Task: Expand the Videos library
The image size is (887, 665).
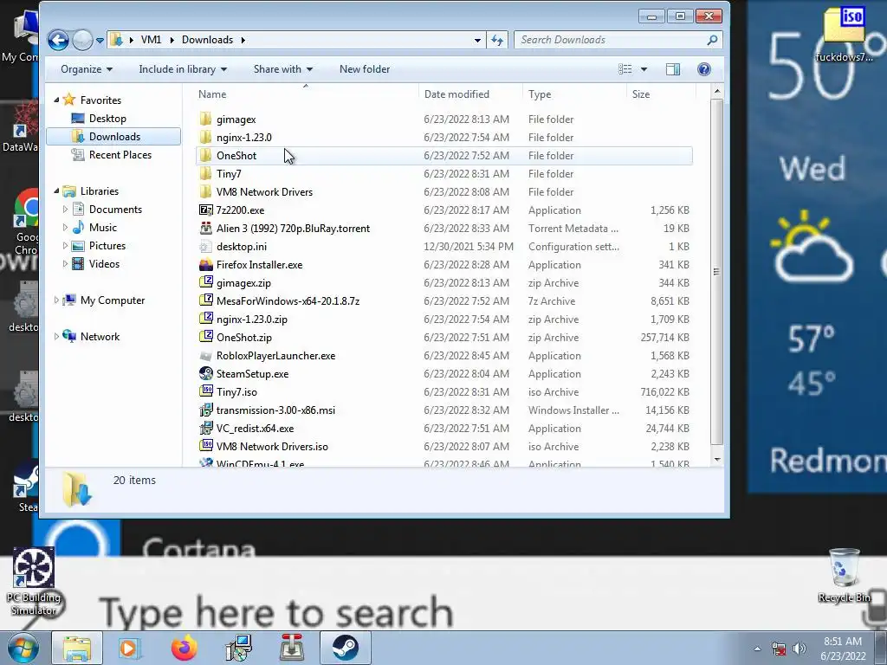Action: coord(64,263)
